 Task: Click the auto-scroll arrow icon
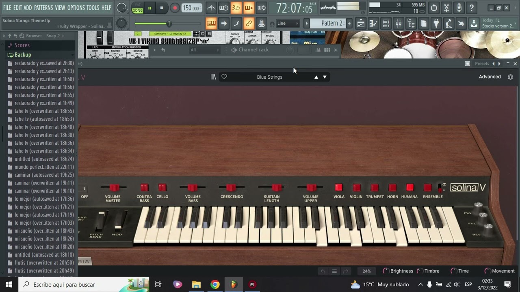(x=224, y=24)
